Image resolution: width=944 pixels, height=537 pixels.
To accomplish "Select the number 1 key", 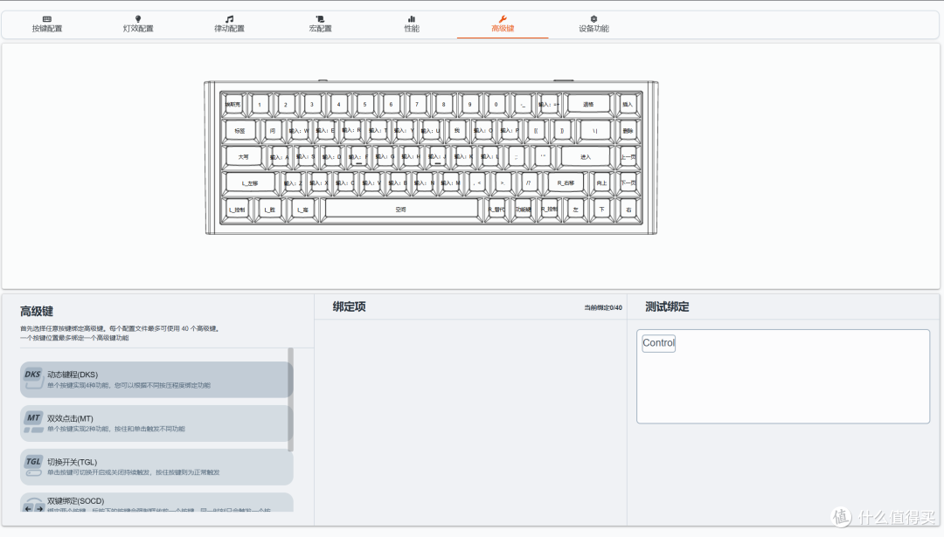I will pyautogui.click(x=260, y=104).
